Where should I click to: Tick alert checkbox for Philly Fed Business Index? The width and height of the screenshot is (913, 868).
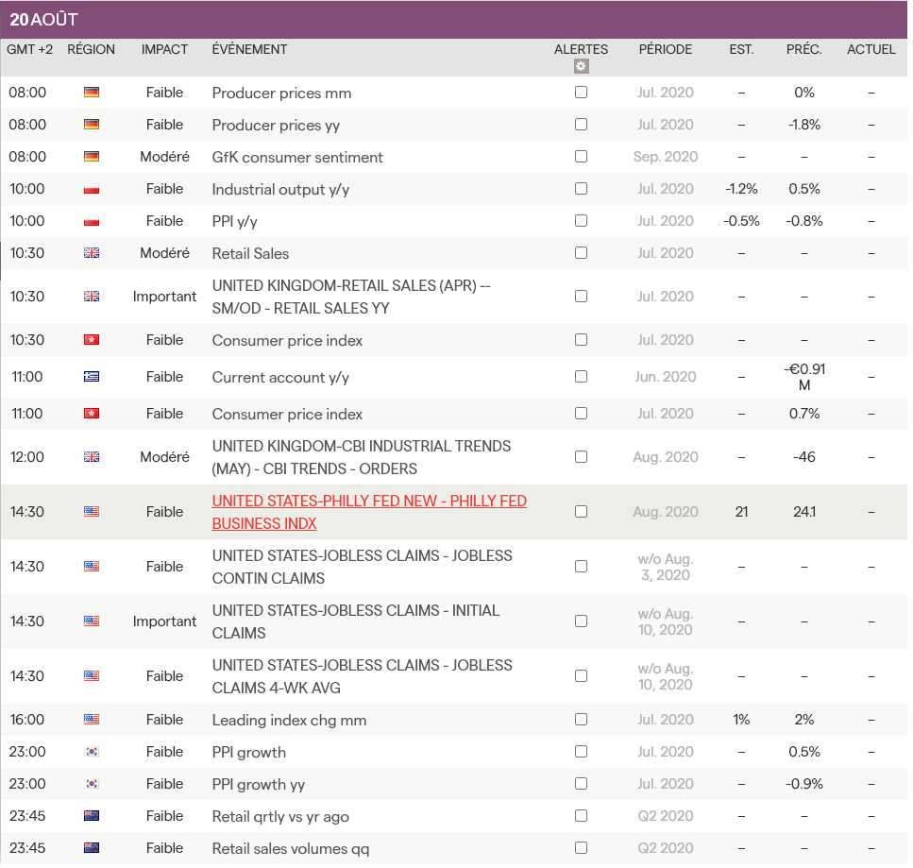click(x=581, y=512)
